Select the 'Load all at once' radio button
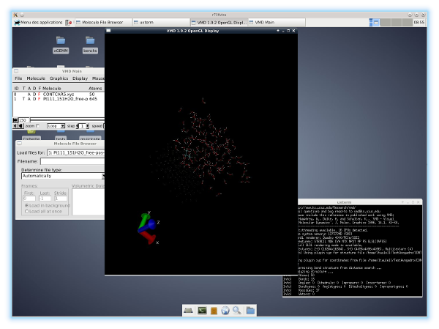439x329 pixels. (27, 211)
